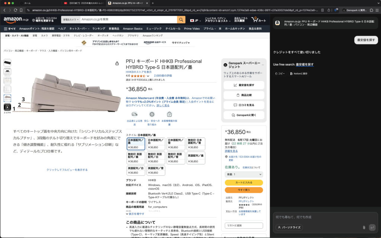Open the JP language selector
This screenshot has height=238, width=381.
196,20
